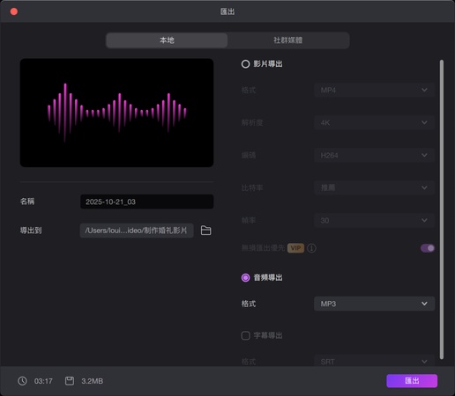Select the 影片導出 radio button
This screenshot has height=396, width=455.
coord(245,64)
